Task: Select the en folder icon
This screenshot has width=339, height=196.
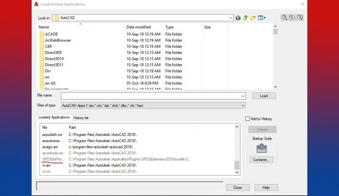Action: click(x=42, y=77)
